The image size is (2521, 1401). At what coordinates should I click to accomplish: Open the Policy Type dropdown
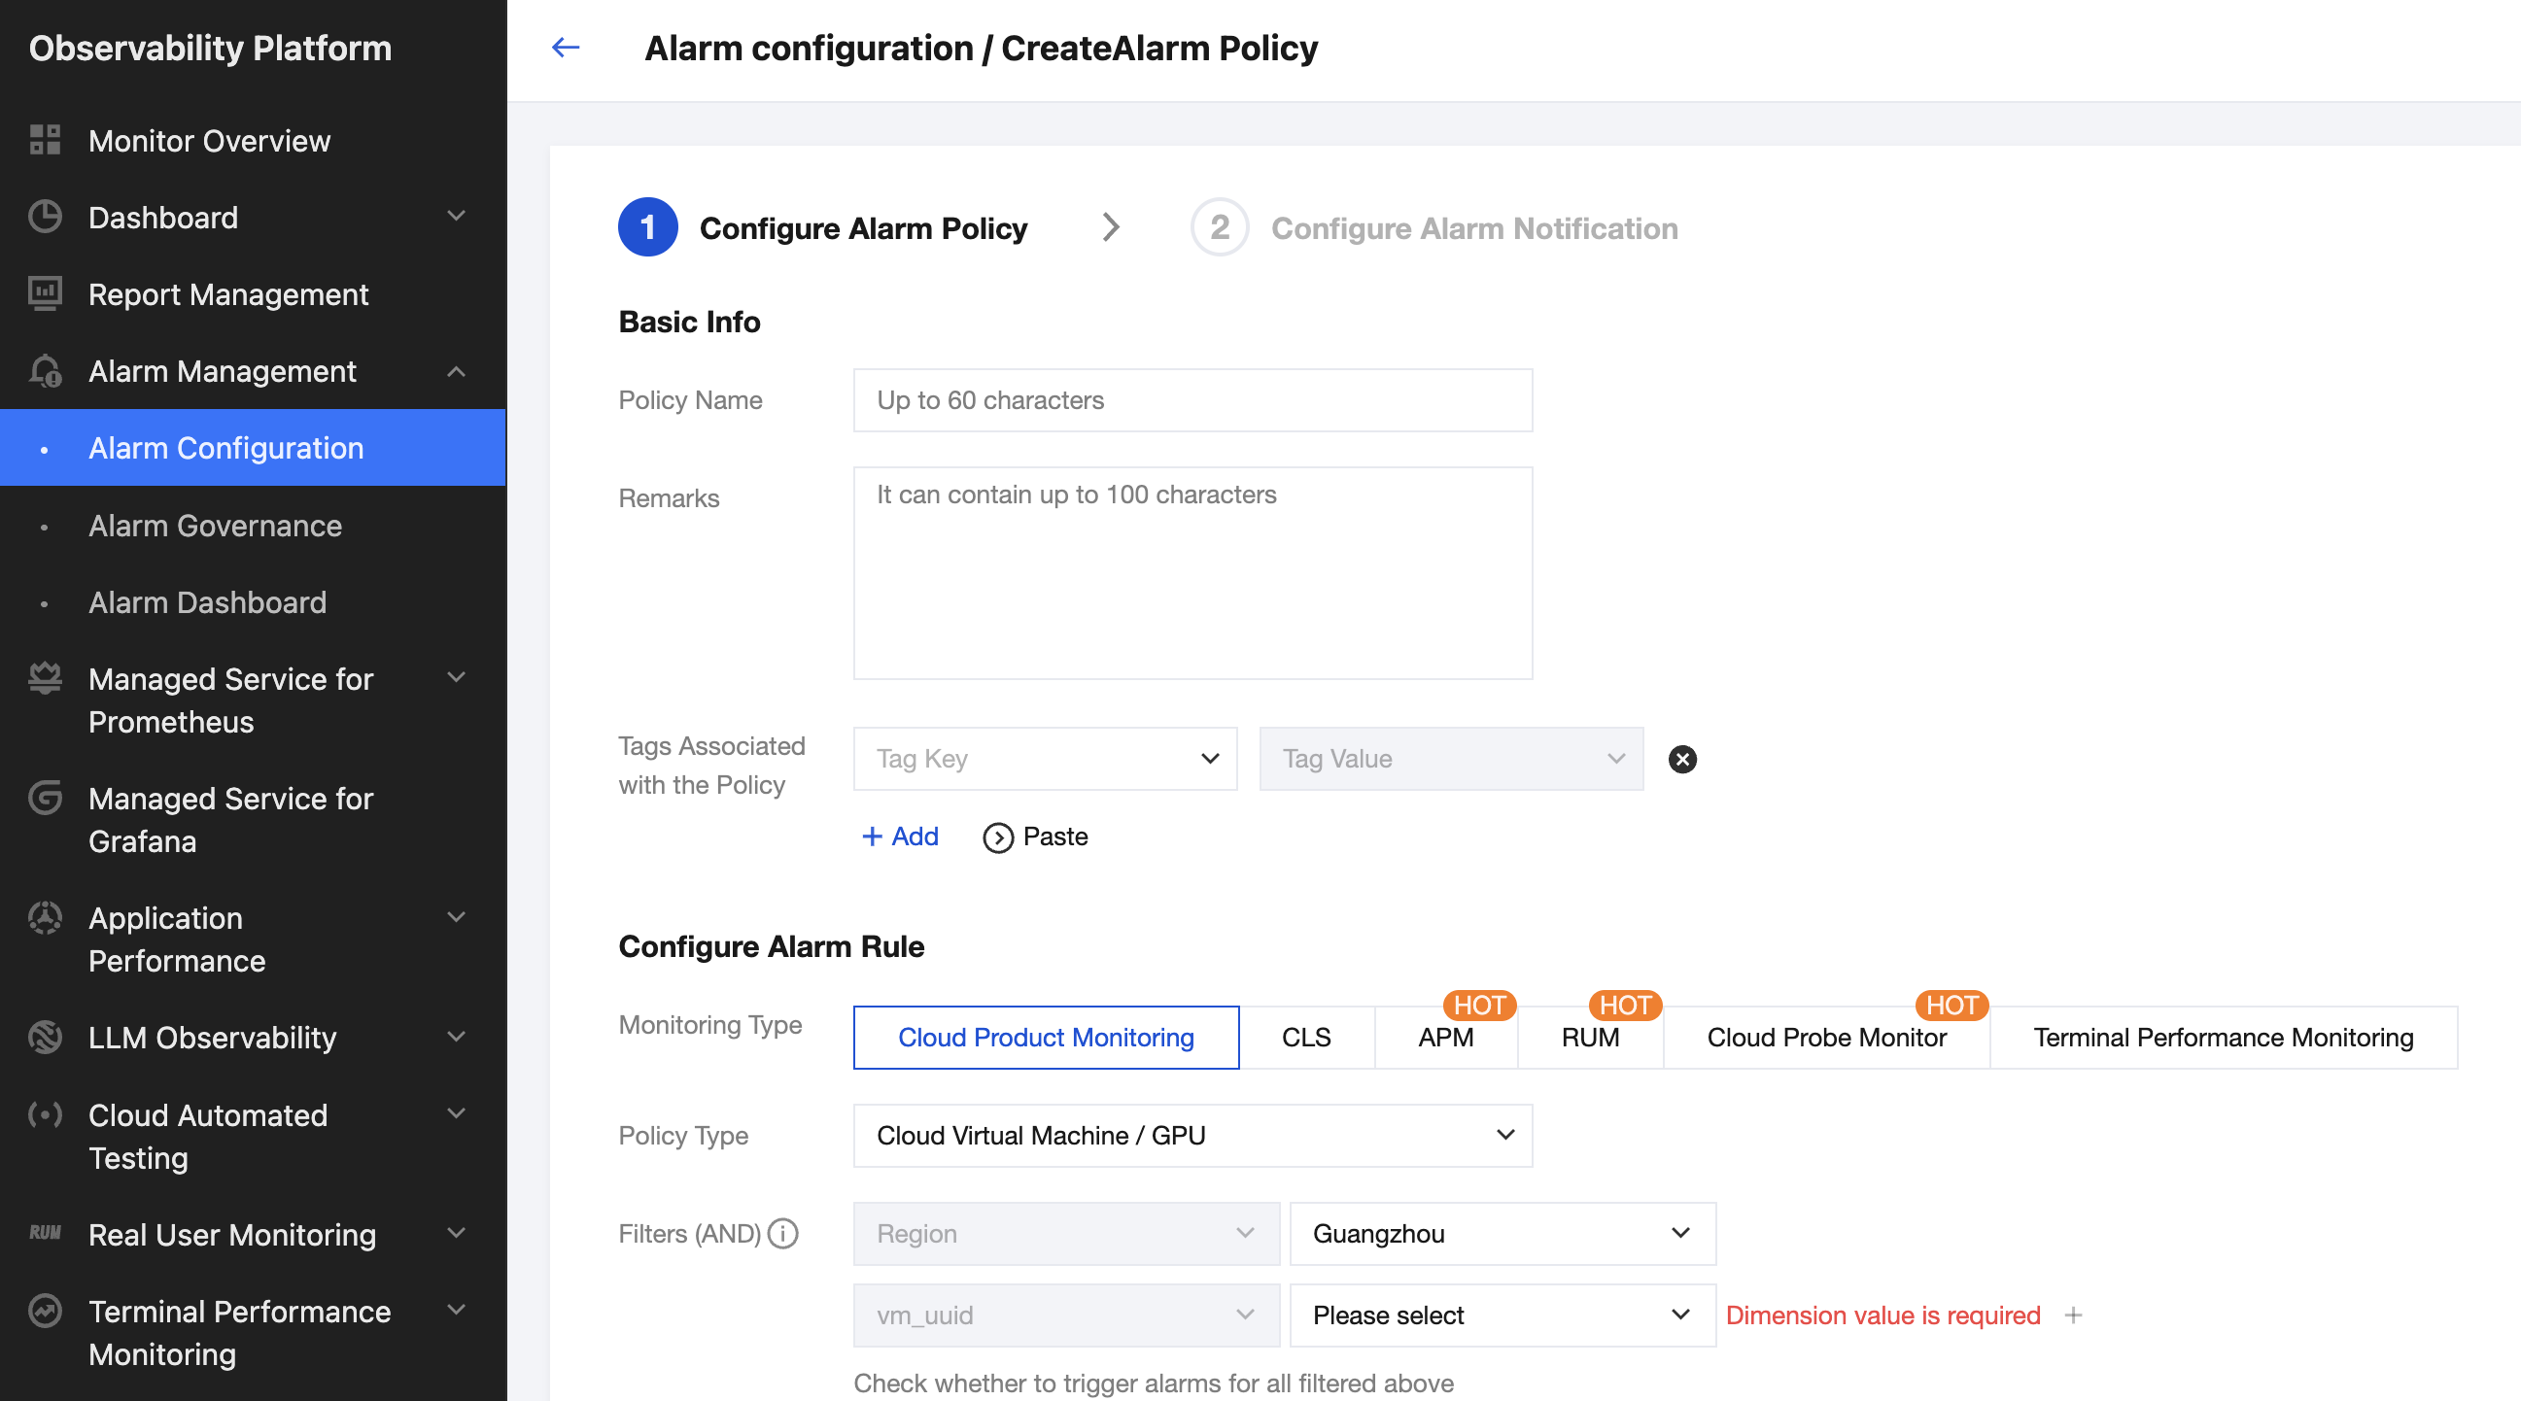[x=1192, y=1135]
